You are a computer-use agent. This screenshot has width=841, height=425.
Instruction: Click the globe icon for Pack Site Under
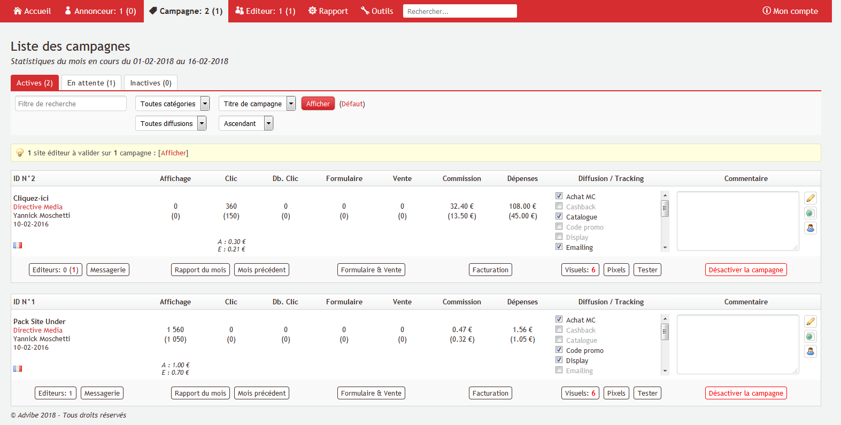[811, 336]
